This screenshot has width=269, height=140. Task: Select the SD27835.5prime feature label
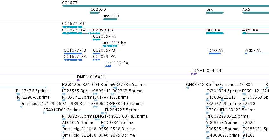pyautogui.click(x=129, y=85)
